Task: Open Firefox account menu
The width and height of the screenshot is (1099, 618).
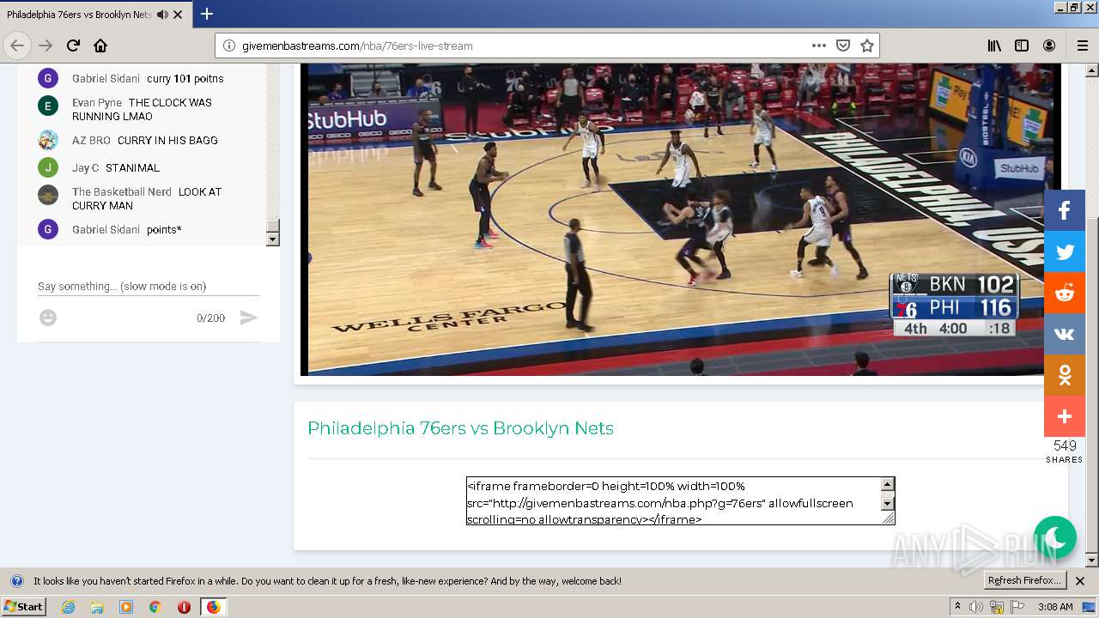Action: tap(1049, 45)
